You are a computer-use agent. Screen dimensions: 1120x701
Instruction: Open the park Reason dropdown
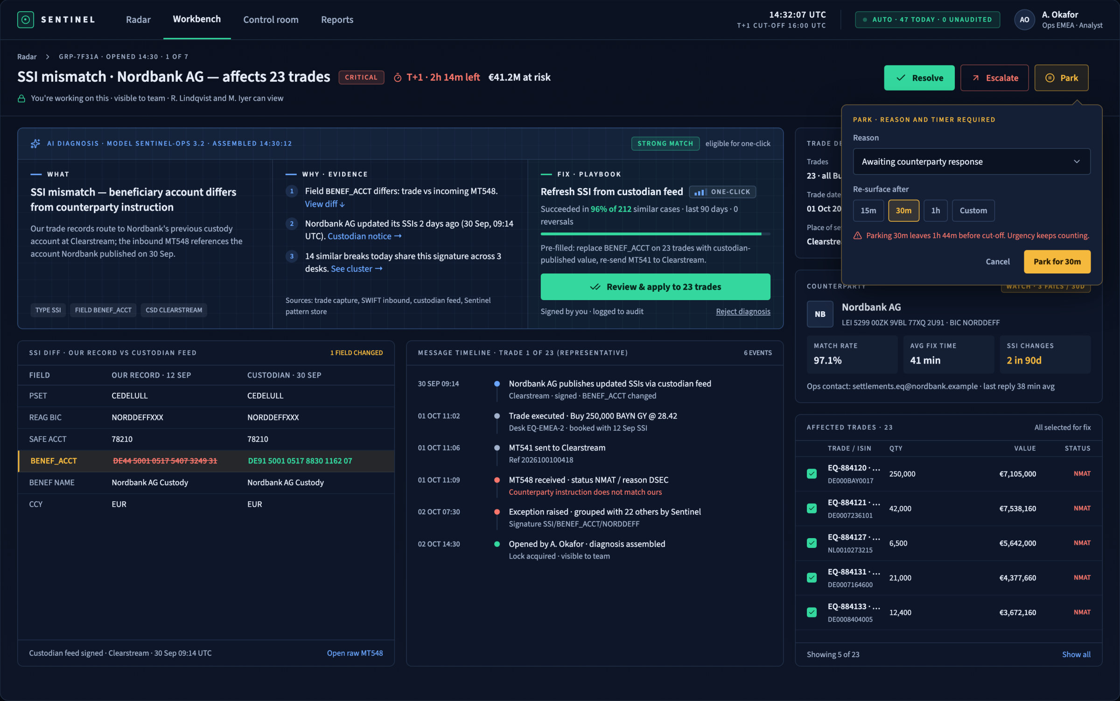pyautogui.click(x=972, y=161)
